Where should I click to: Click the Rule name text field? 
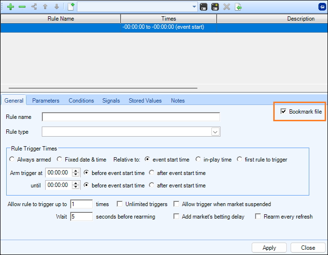(131, 117)
